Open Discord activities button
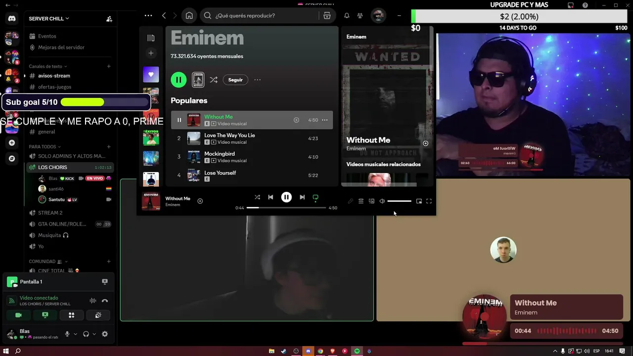Screen dimensions: 633x356 pyautogui.click(x=71, y=315)
